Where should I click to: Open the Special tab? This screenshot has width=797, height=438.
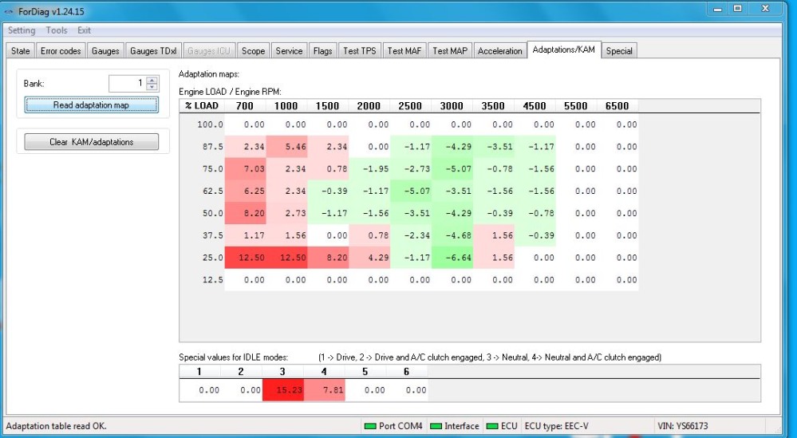coord(619,51)
